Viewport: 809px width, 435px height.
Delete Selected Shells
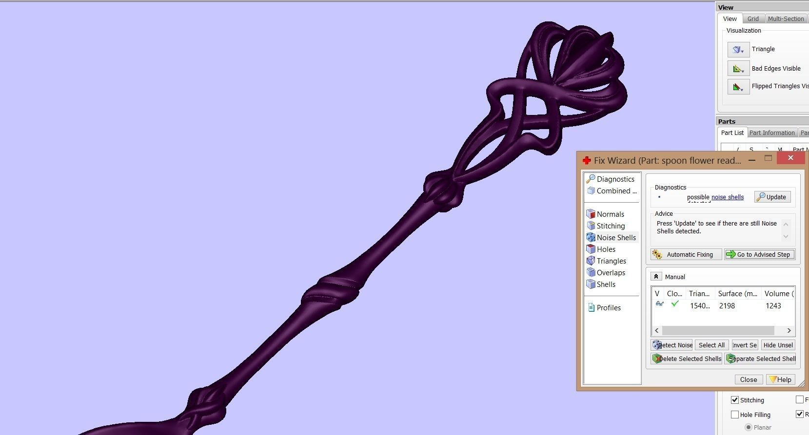[686, 359]
